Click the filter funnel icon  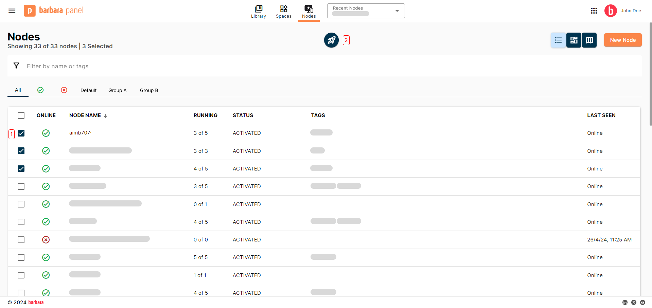[16, 66]
